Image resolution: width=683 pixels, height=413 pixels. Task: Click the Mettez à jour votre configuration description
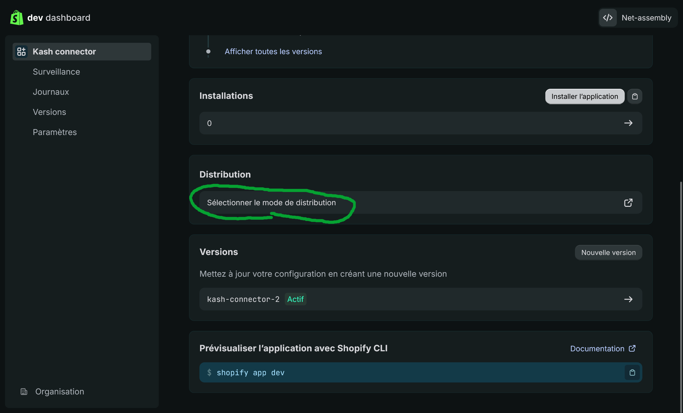click(323, 274)
